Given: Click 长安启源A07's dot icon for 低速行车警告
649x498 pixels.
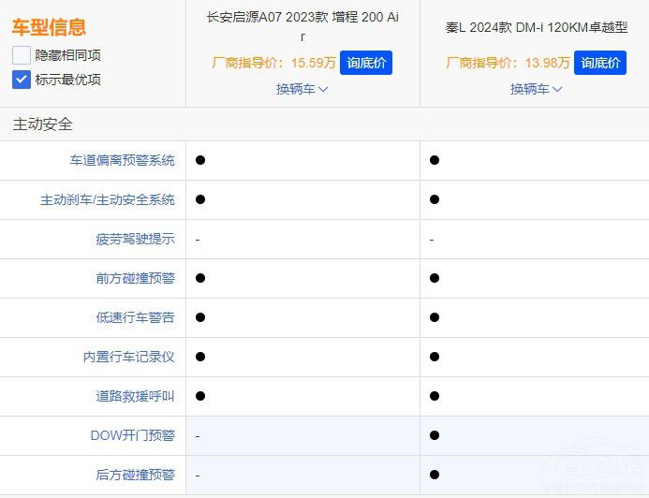Looking at the screenshot, I should [200, 317].
